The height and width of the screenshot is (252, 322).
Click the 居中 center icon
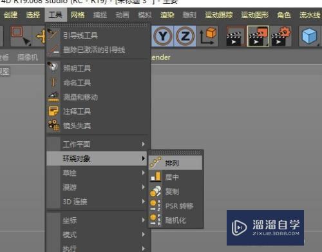point(155,176)
